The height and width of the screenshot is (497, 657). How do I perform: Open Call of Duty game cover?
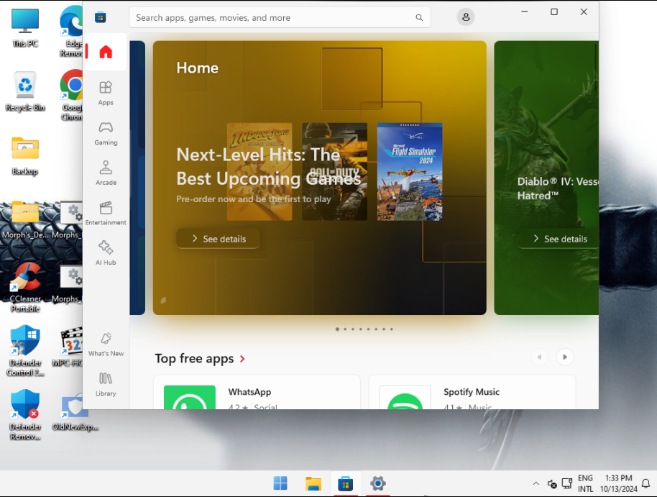(x=334, y=171)
